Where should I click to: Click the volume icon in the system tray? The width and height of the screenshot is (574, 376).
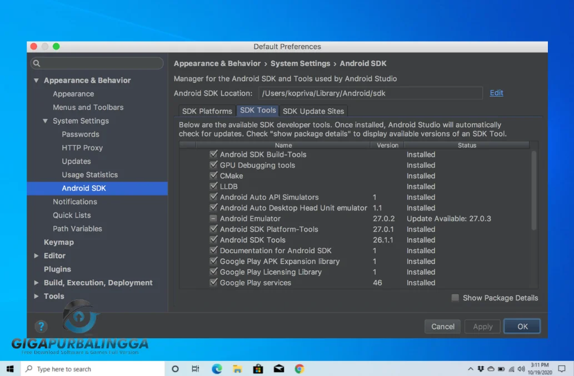click(521, 368)
